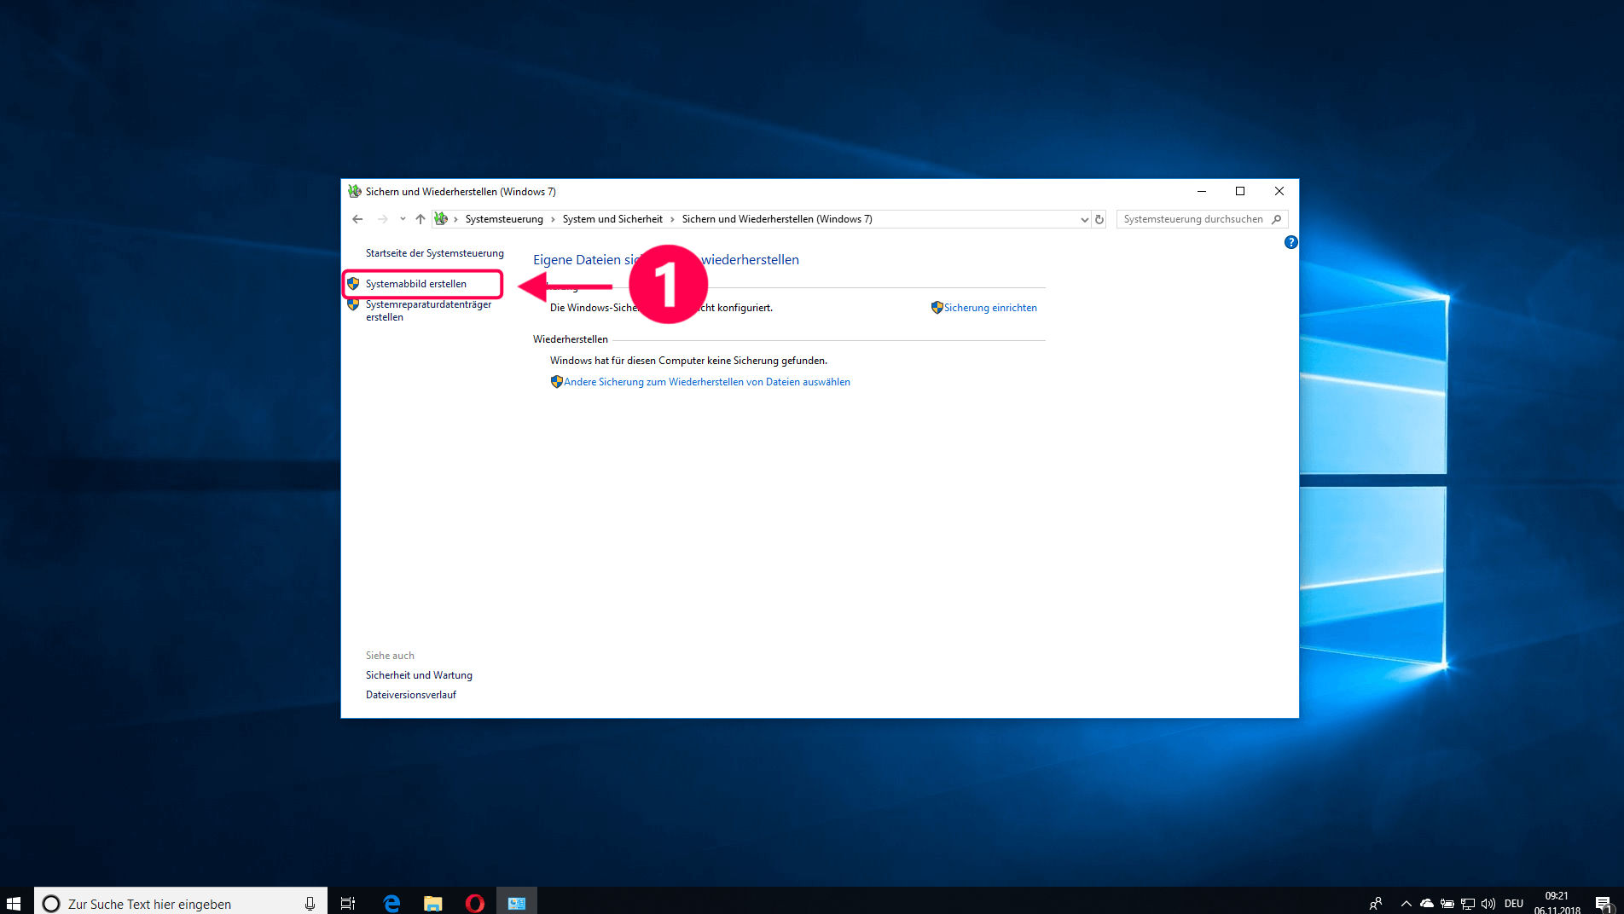Select Systemsteuerung breadcrumb
This screenshot has height=914, width=1624.
click(x=504, y=219)
